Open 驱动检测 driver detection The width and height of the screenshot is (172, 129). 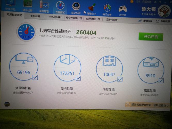pos(76,8)
